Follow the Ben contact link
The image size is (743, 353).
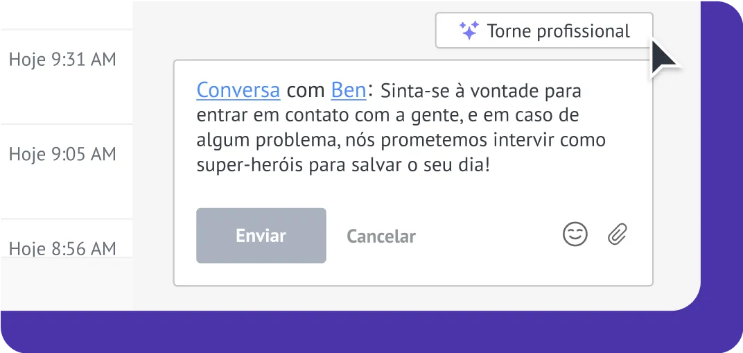(349, 90)
